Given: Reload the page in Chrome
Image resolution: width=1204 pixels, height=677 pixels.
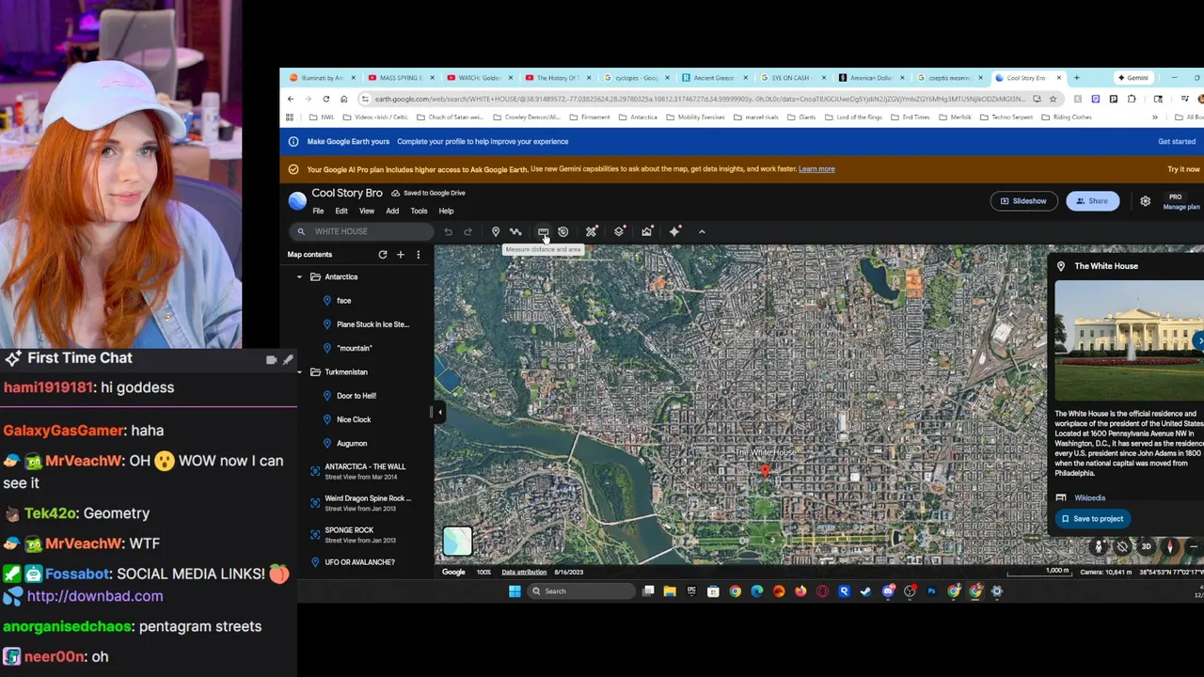Looking at the screenshot, I should pyautogui.click(x=326, y=99).
